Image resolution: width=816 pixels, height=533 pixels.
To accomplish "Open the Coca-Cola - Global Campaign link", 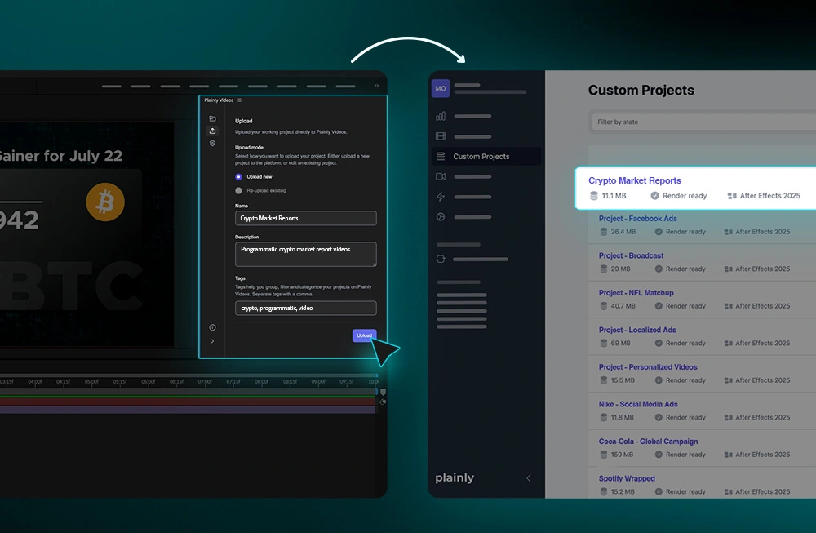I will coord(648,442).
